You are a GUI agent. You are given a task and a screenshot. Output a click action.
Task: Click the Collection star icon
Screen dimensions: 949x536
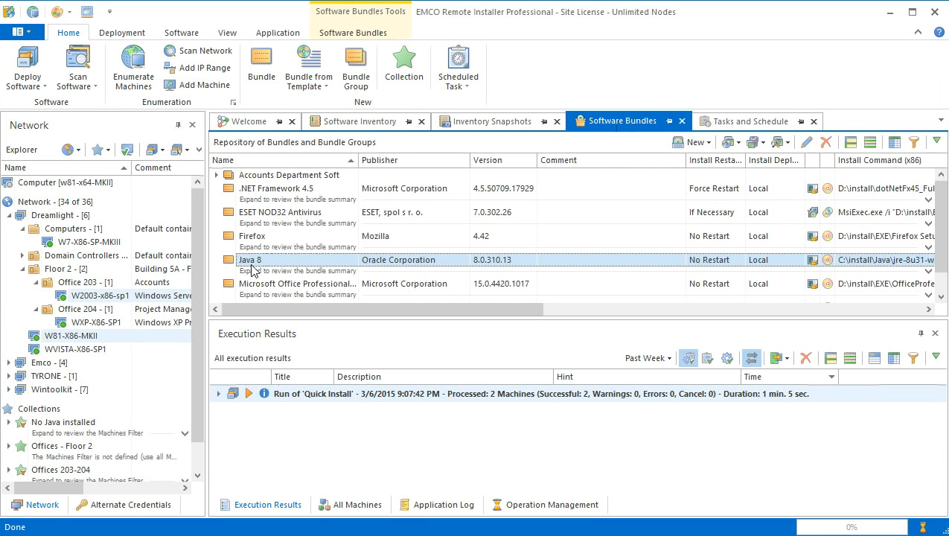(403, 60)
